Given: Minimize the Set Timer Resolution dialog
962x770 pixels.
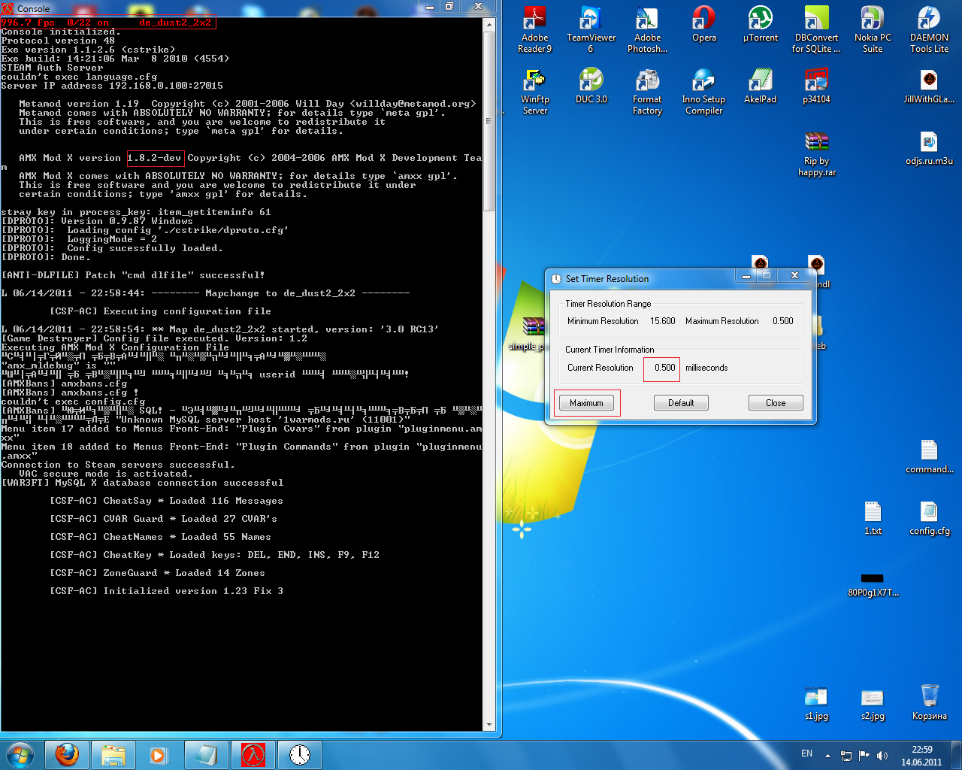Looking at the screenshot, I should (x=746, y=276).
